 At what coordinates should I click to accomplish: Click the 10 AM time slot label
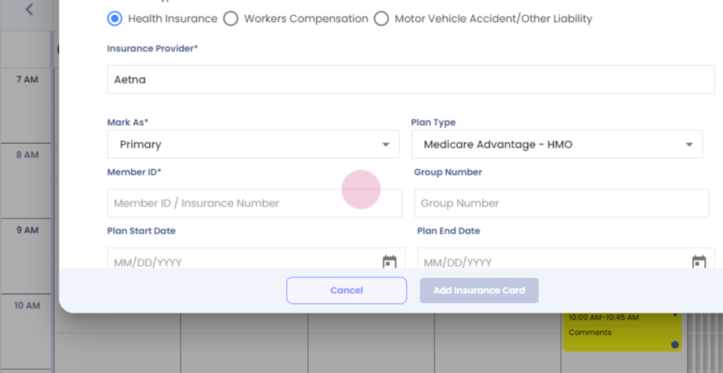coord(26,306)
